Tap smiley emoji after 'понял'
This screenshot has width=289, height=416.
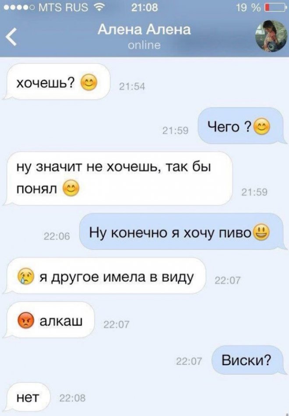(x=71, y=188)
